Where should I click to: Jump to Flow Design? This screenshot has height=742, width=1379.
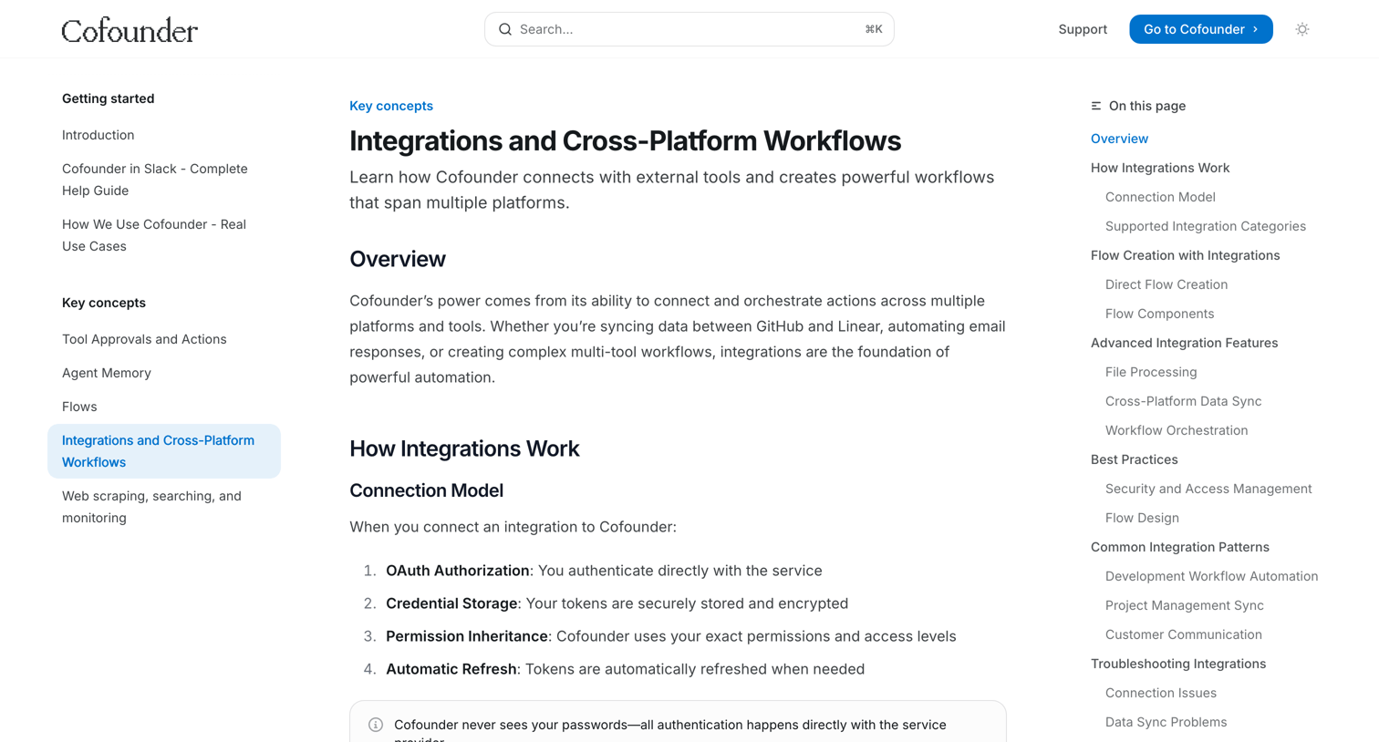1142,518
